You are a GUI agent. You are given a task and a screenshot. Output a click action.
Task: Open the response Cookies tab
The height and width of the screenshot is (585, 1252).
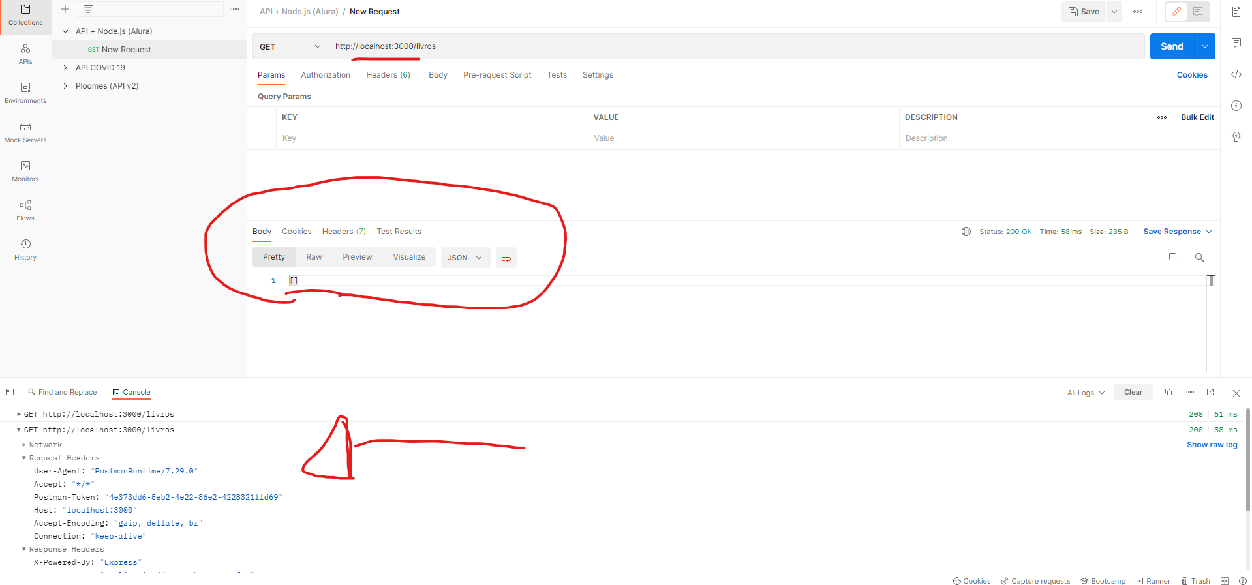pos(297,232)
